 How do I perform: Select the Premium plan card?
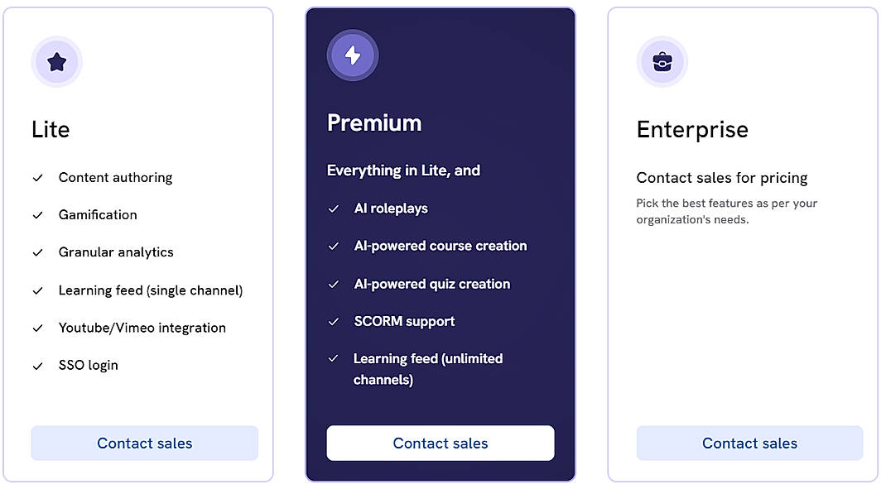click(x=440, y=244)
